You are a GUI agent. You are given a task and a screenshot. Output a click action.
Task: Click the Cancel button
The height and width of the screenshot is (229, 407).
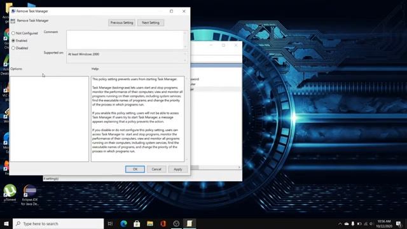pyautogui.click(x=156, y=169)
